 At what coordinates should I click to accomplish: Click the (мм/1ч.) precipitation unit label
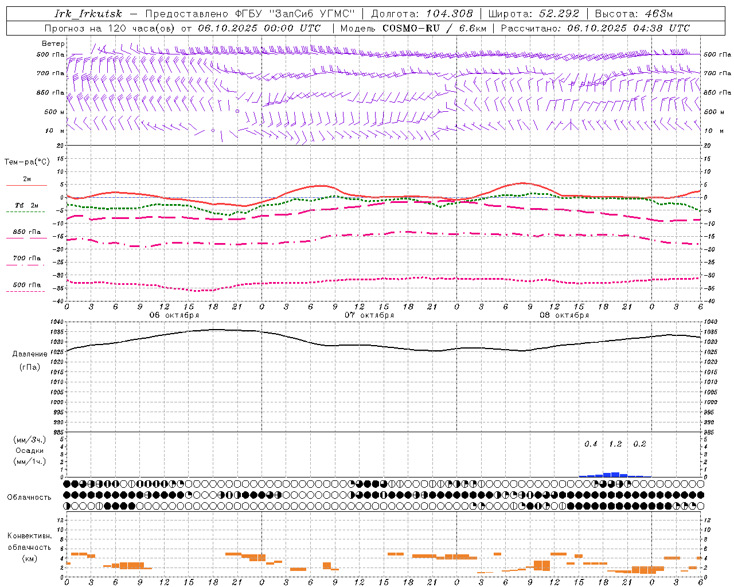click(x=30, y=461)
